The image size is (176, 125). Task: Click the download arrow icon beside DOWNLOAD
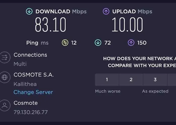pyautogui.click(x=29, y=11)
